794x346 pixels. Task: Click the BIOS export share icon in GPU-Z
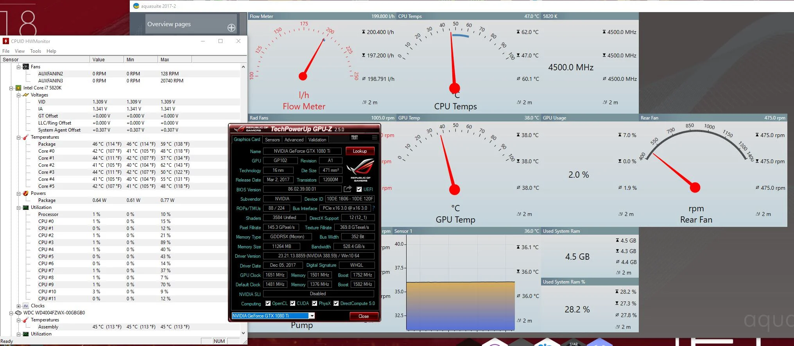348,189
